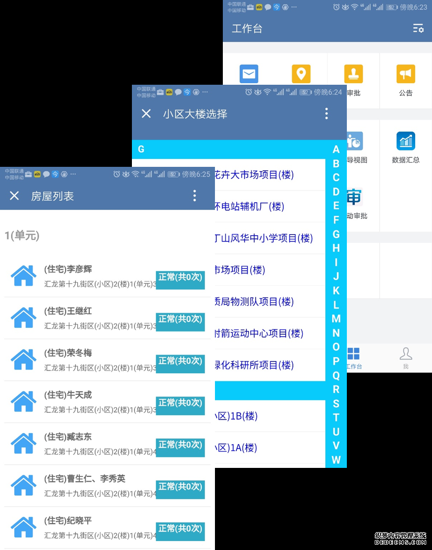
Task: Tap the 正常(共0次) badge for 臧志东
Action: pos(180,447)
